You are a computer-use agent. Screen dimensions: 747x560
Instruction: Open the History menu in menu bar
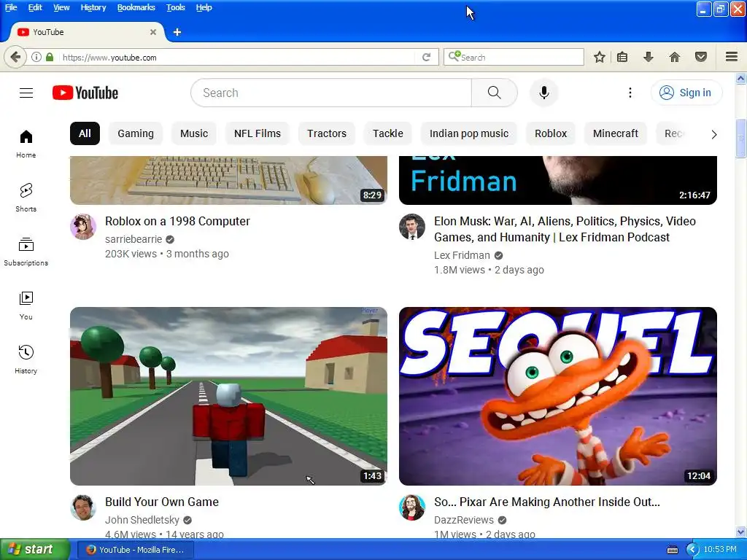tap(93, 7)
